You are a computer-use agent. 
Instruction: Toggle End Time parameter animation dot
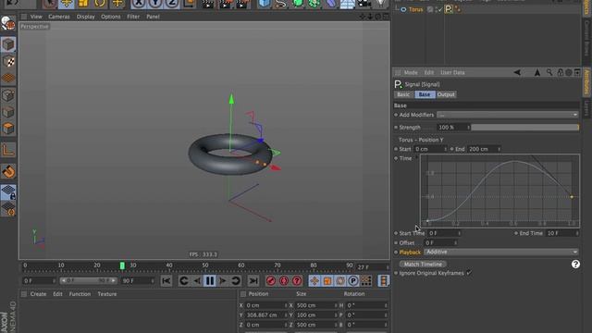click(x=516, y=233)
